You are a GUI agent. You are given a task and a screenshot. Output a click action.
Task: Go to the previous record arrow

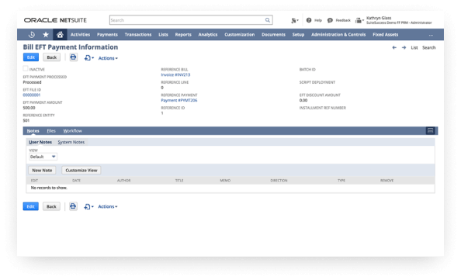coord(394,47)
